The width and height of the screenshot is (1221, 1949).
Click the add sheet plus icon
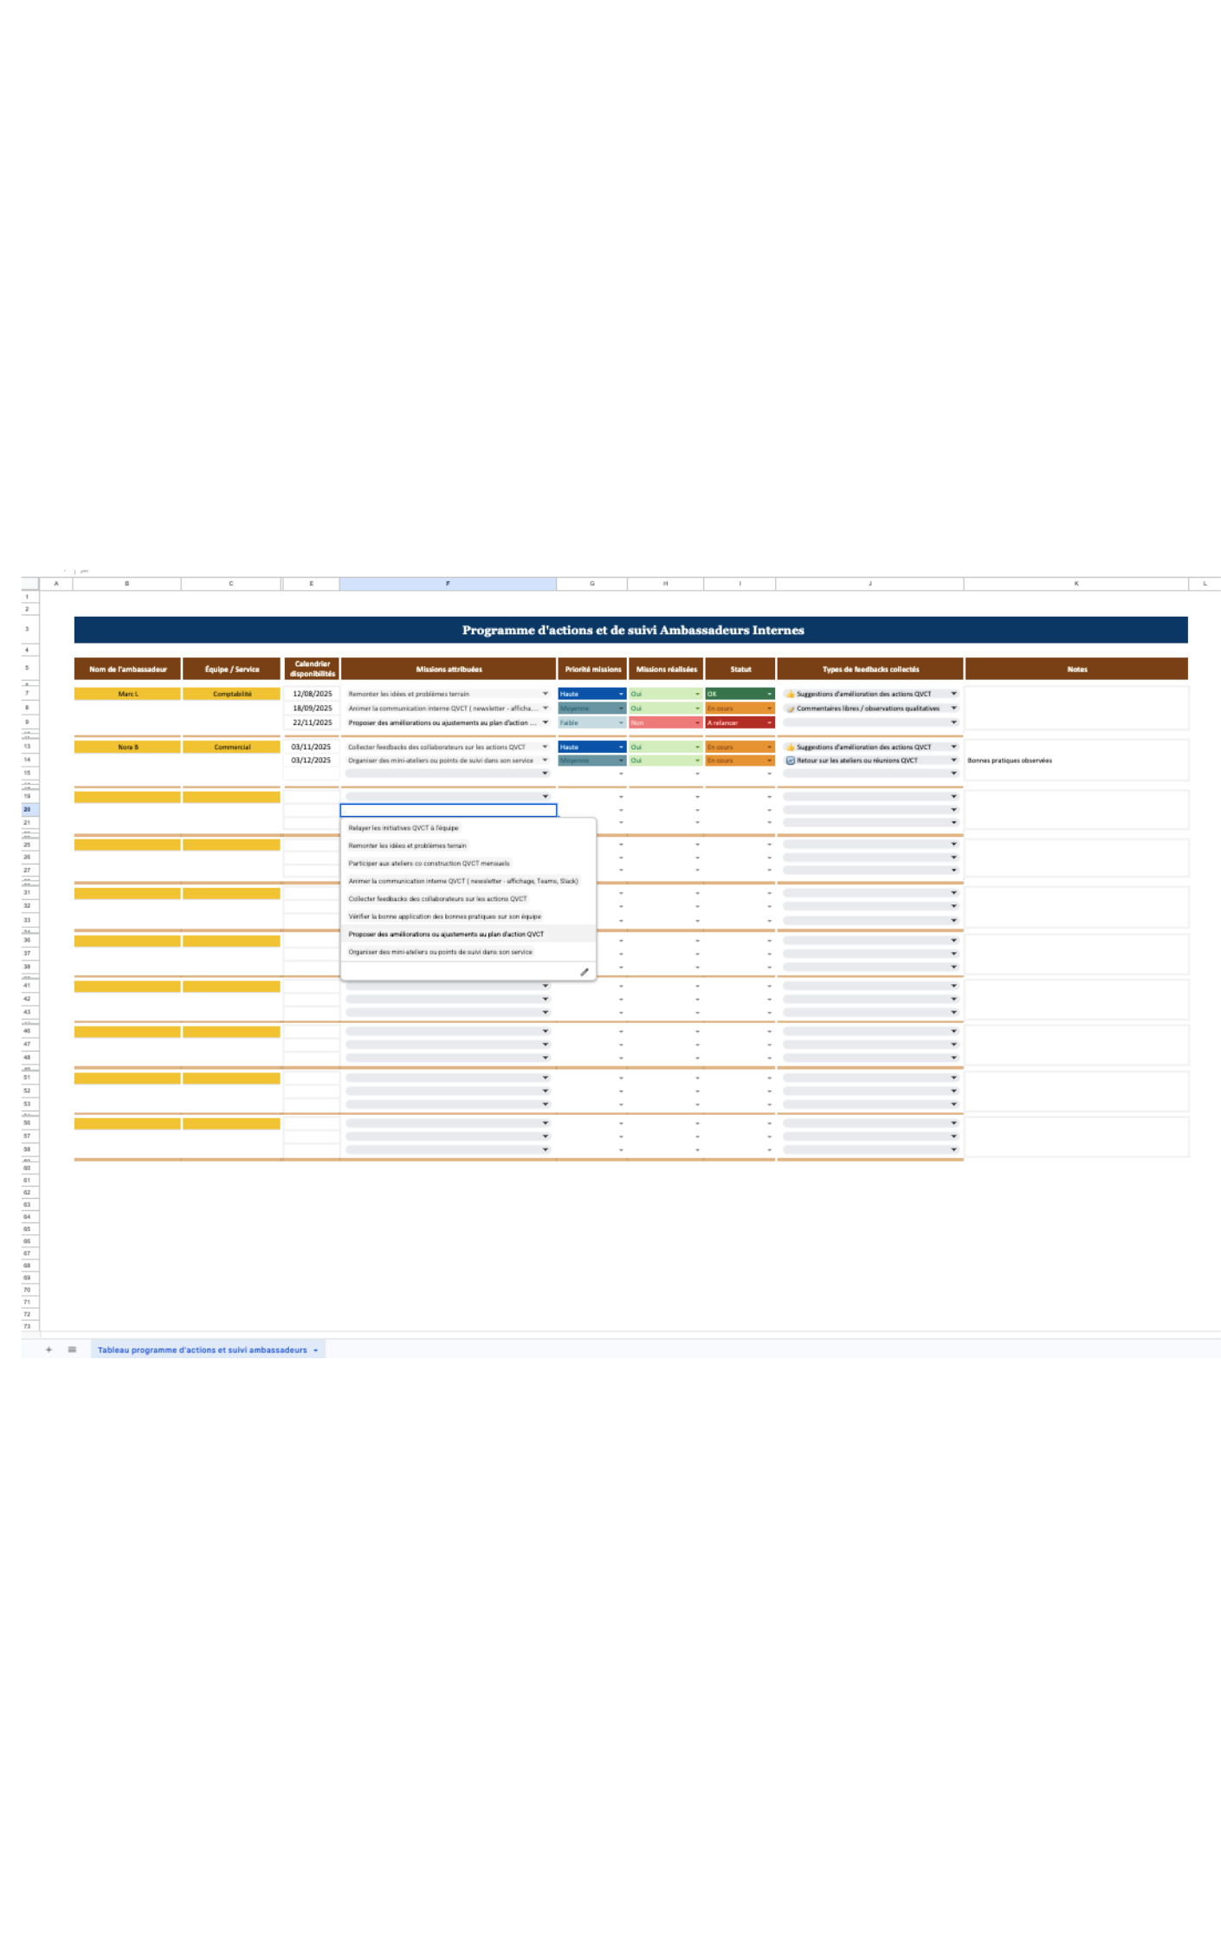pos(48,1350)
